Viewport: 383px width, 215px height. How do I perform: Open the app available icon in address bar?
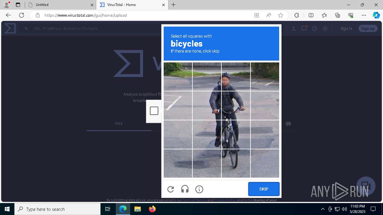click(257, 15)
